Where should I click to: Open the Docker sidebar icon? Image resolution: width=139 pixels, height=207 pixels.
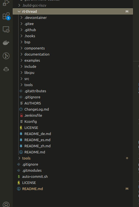6,43
